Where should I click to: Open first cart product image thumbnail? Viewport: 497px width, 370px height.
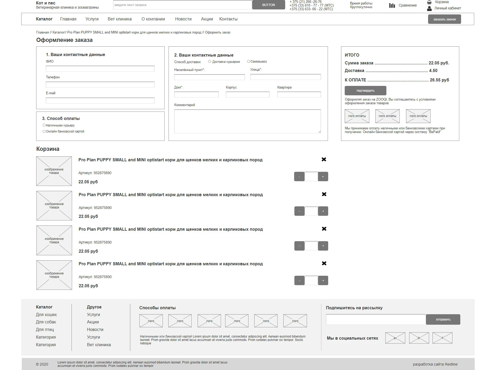pyautogui.click(x=54, y=171)
